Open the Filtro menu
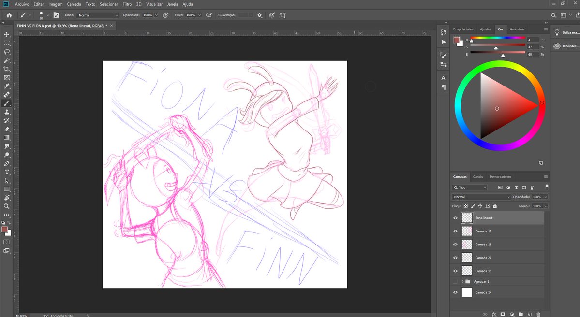 tap(127, 4)
